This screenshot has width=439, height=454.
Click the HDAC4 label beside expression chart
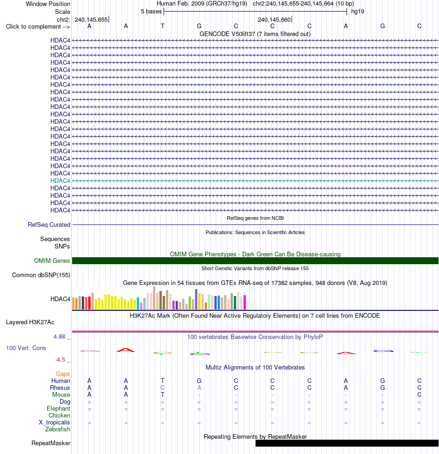(60, 299)
